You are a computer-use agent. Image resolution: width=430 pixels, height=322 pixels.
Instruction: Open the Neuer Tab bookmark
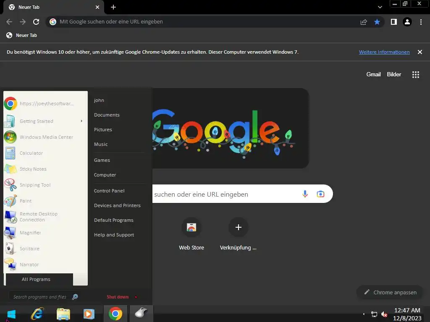pyautogui.click(x=21, y=35)
